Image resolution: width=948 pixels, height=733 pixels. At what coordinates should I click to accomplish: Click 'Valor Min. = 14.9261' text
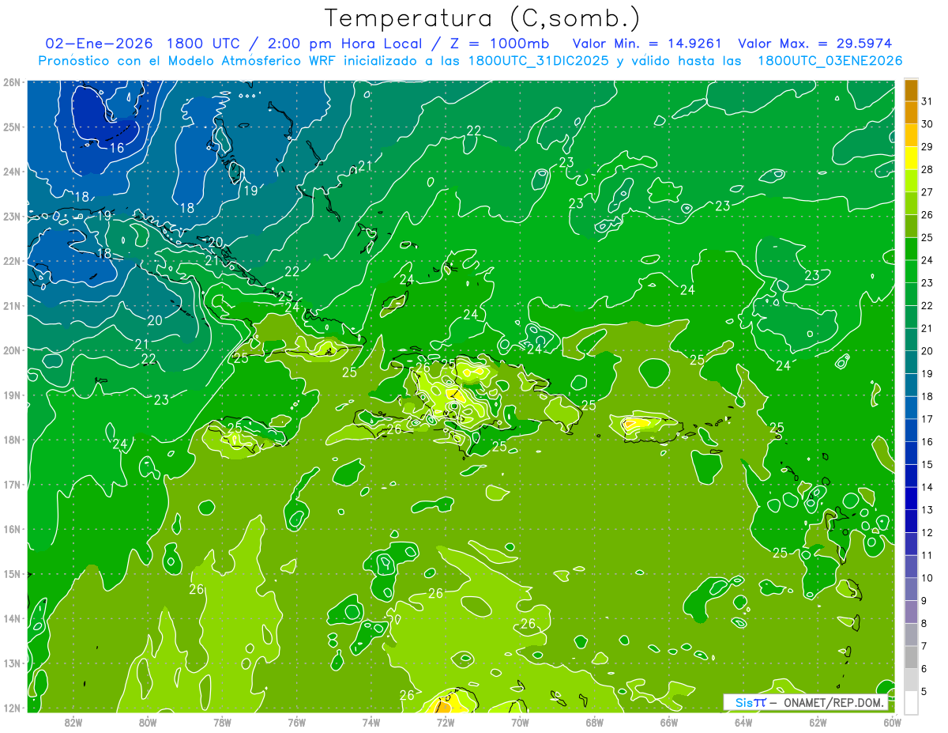(648, 43)
